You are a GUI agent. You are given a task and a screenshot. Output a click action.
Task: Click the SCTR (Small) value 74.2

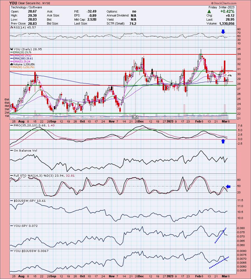pos(133,23)
